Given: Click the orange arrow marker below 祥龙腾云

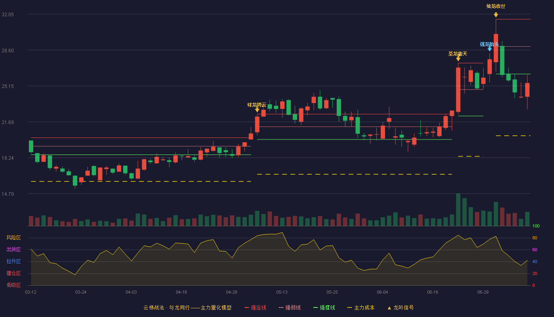Looking at the screenshot, I should click(x=257, y=110).
